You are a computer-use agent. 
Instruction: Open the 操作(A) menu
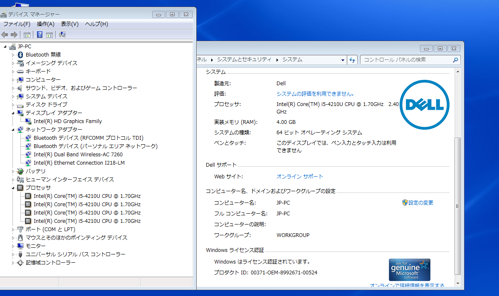(x=46, y=24)
